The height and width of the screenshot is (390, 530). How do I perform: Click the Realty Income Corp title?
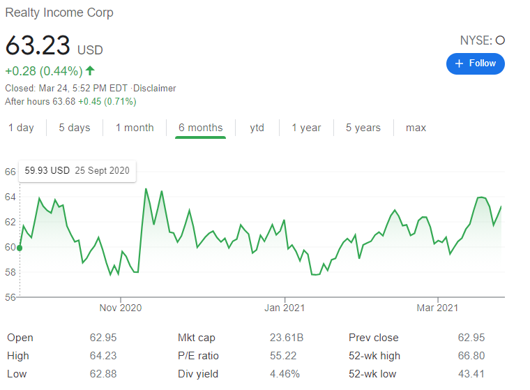[x=59, y=13]
